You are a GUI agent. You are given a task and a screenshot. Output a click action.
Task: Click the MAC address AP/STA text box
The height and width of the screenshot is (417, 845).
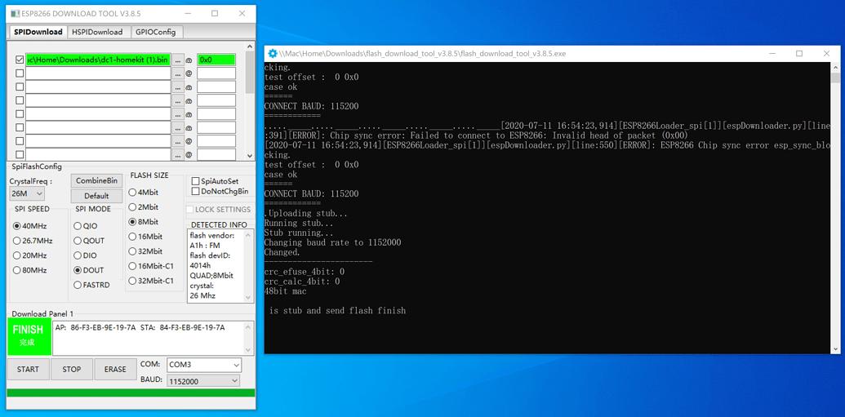click(153, 338)
